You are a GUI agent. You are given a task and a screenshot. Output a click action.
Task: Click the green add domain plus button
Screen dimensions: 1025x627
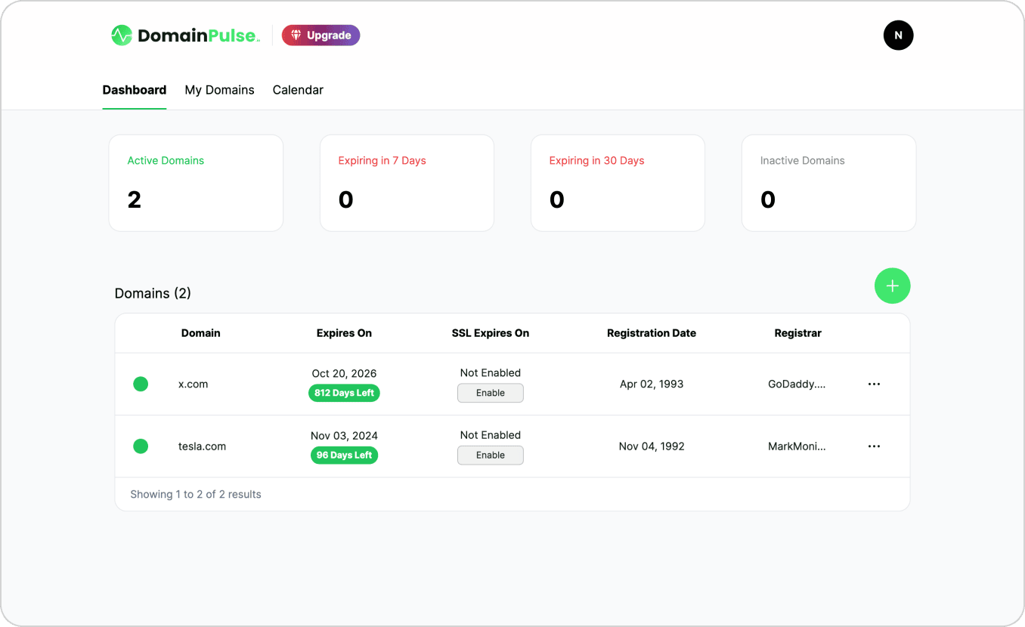(892, 286)
